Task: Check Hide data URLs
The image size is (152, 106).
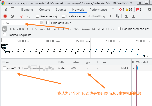Action: (x=48, y=23)
